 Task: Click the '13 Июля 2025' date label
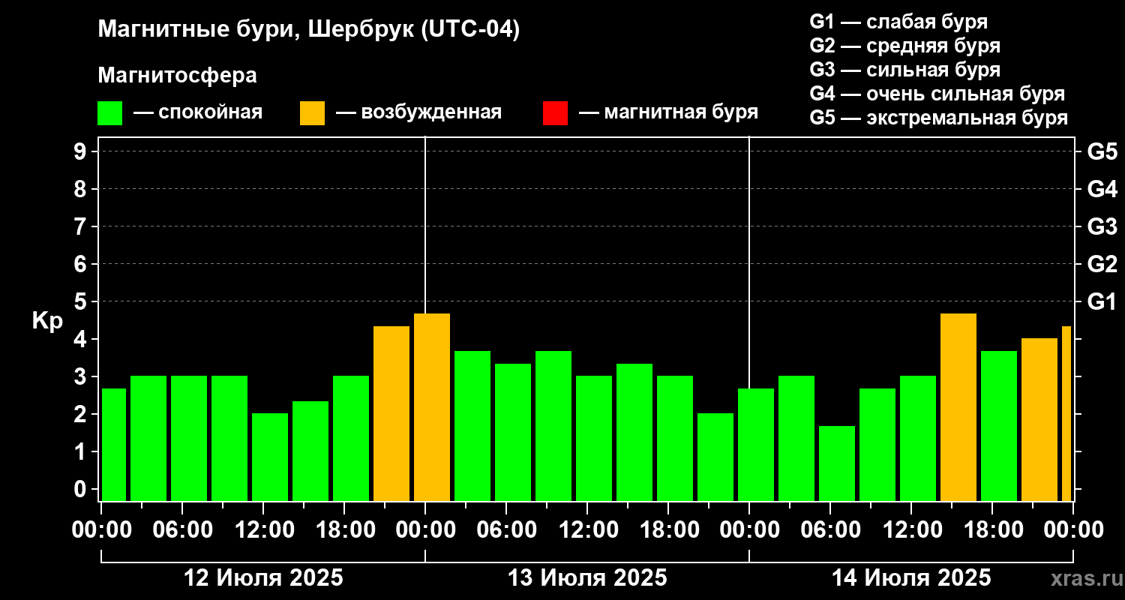(587, 578)
